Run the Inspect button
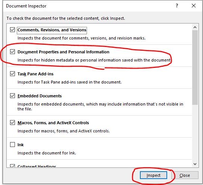The height and width of the screenshot is (185, 203). click(153, 175)
